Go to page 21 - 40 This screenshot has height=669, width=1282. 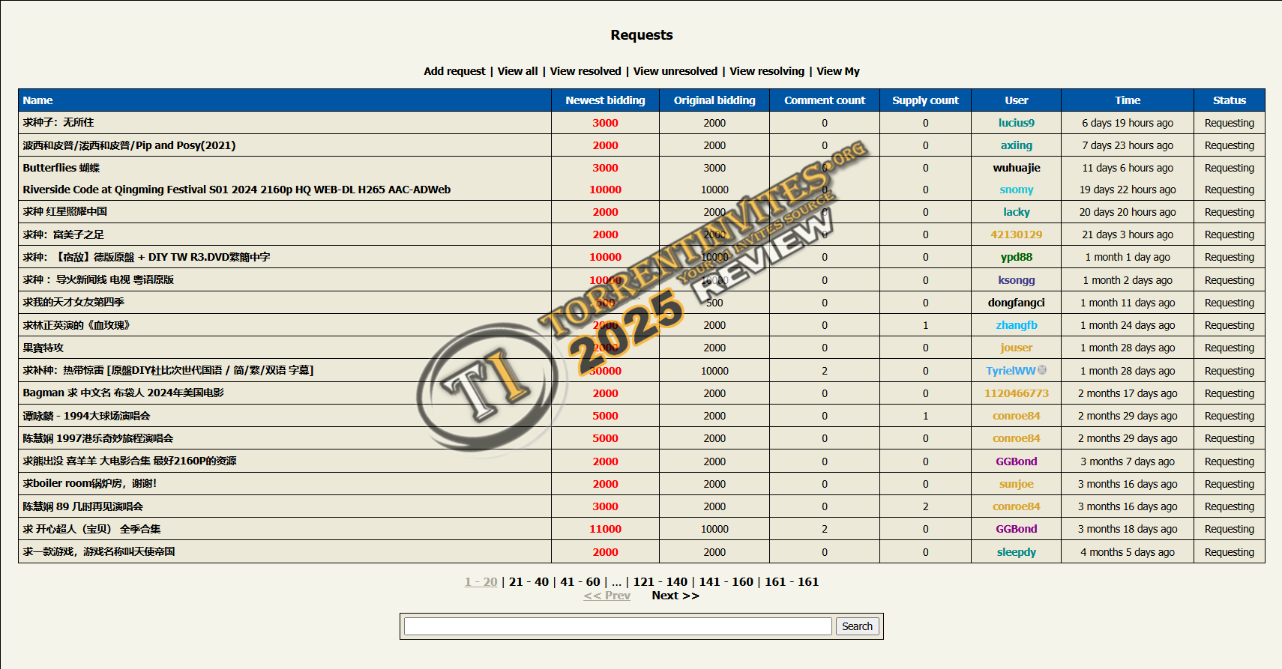pyautogui.click(x=529, y=582)
